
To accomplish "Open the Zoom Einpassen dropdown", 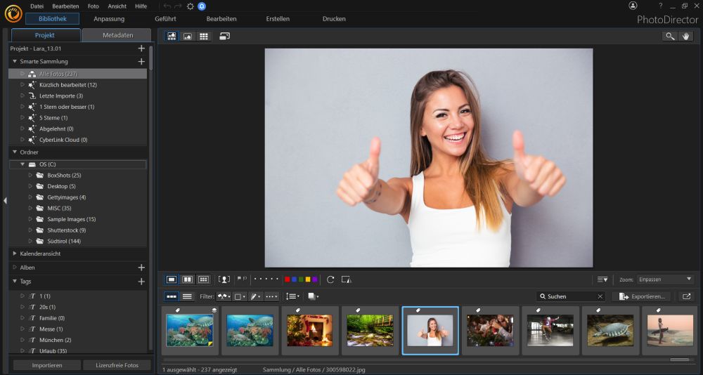I will (665, 279).
